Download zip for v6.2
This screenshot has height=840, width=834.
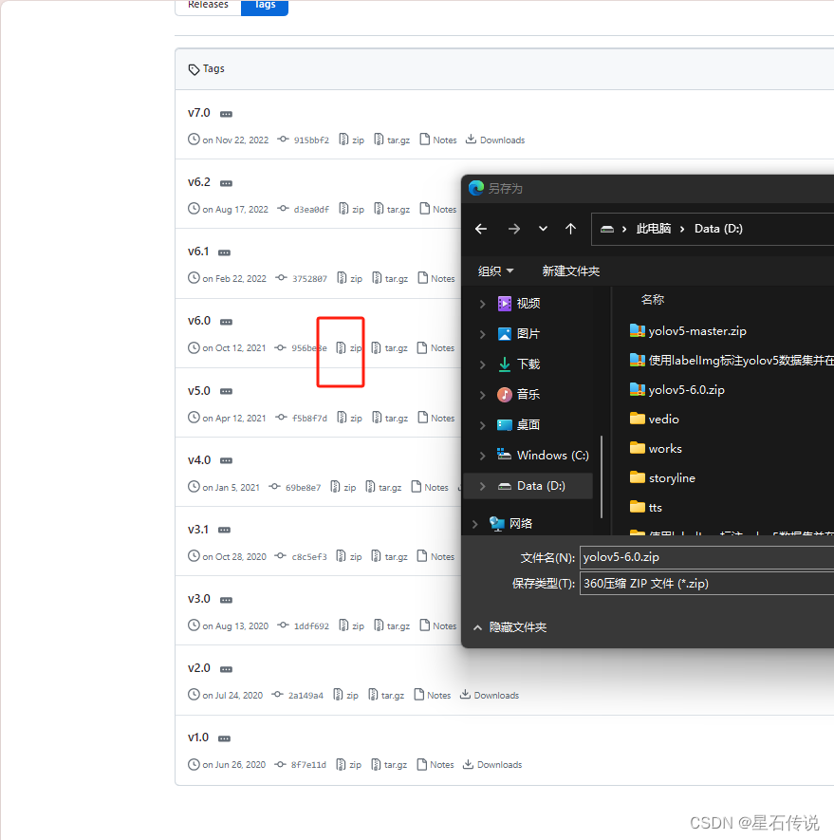[351, 209]
